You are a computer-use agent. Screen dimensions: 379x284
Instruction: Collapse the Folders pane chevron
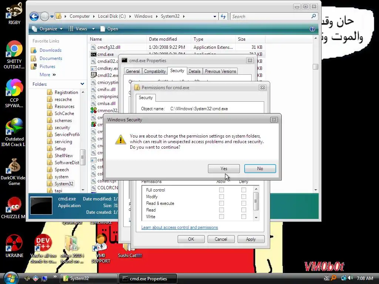(83, 84)
